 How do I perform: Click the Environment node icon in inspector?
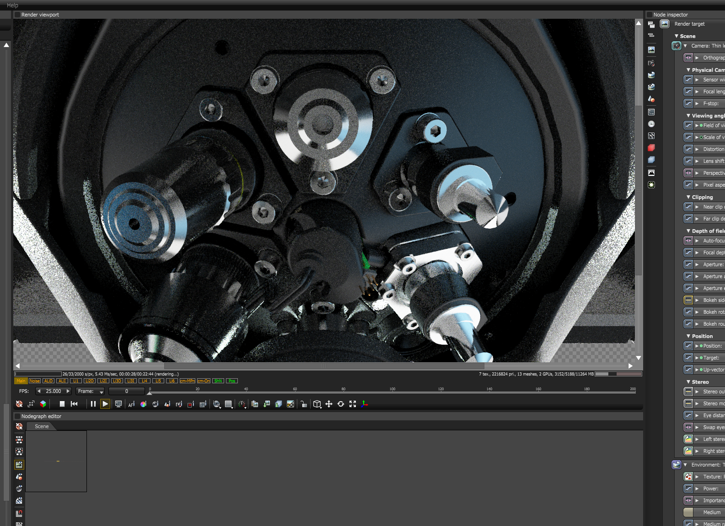pyautogui.click(x=677, y=465)
